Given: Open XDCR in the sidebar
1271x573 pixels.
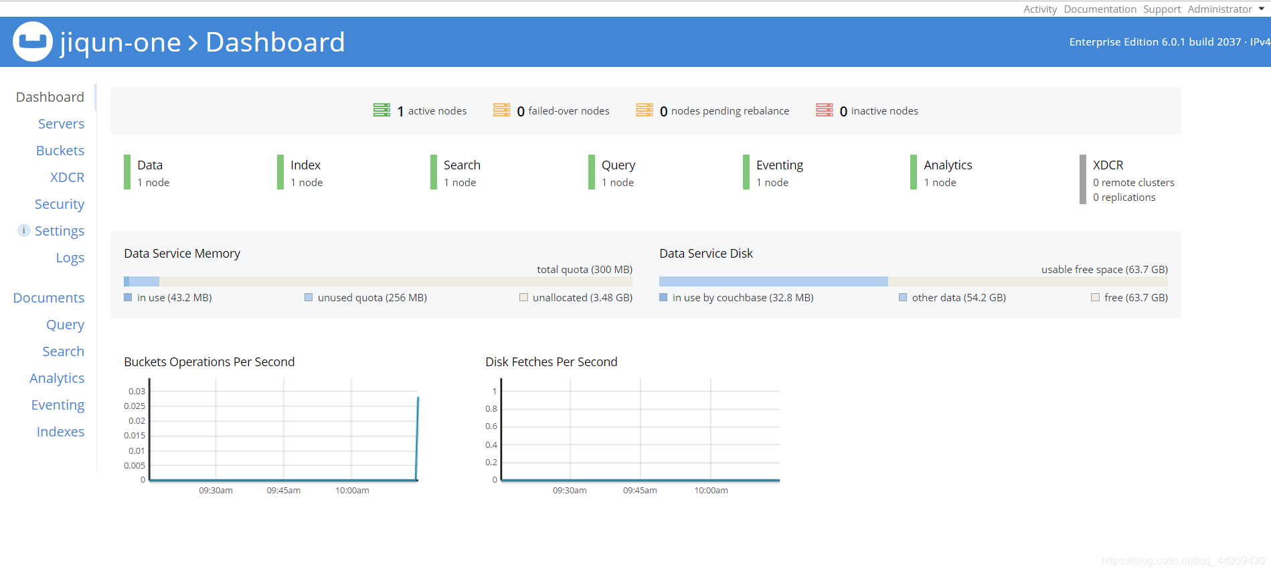Looking at the screenshot, I should pyautogui.click(x=67, y=177).
